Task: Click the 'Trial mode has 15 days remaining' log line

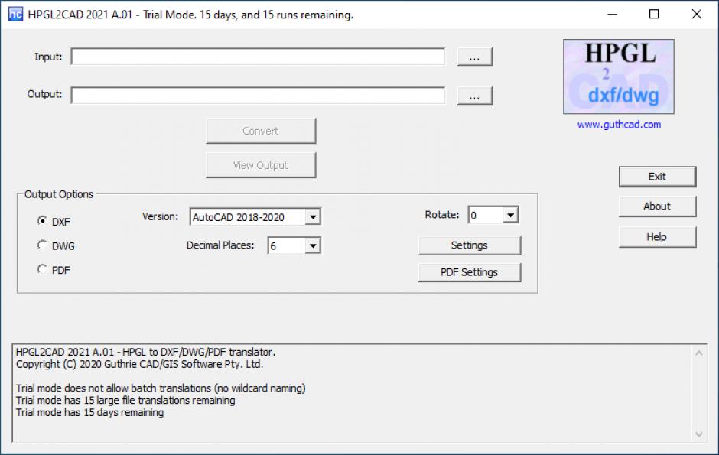Action: tap(90, 412)
